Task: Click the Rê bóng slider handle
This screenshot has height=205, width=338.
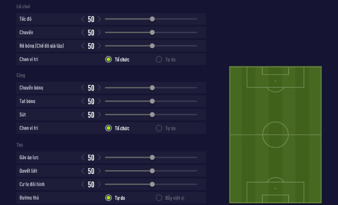Action: pos(152,46)
